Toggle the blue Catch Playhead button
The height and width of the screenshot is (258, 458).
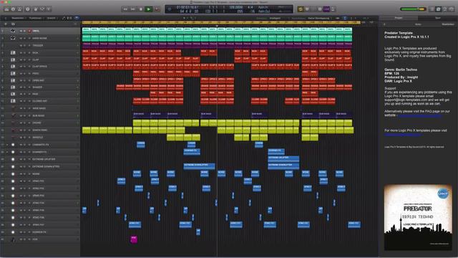pyautogui.click(x=77, y=18)
